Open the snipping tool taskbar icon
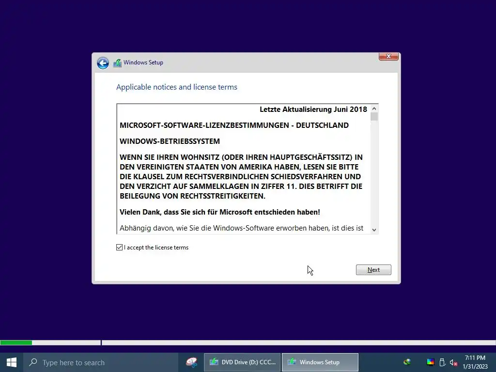The height and width of the screenshot is (372, 496). (191, 362)
